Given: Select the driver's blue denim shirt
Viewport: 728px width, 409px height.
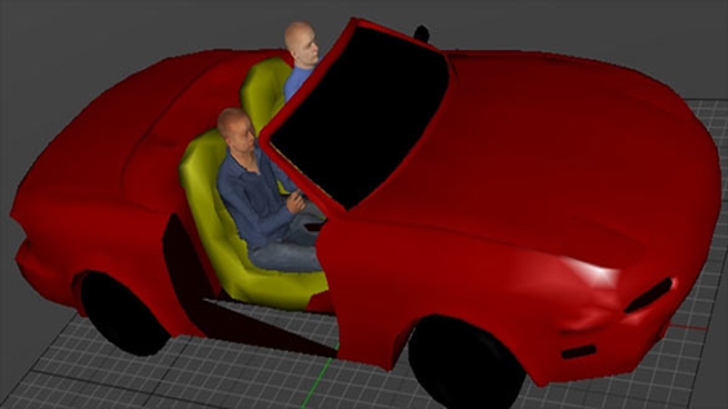Looking at the screenshot, I should pyautogui.click(x=252, y=197).
